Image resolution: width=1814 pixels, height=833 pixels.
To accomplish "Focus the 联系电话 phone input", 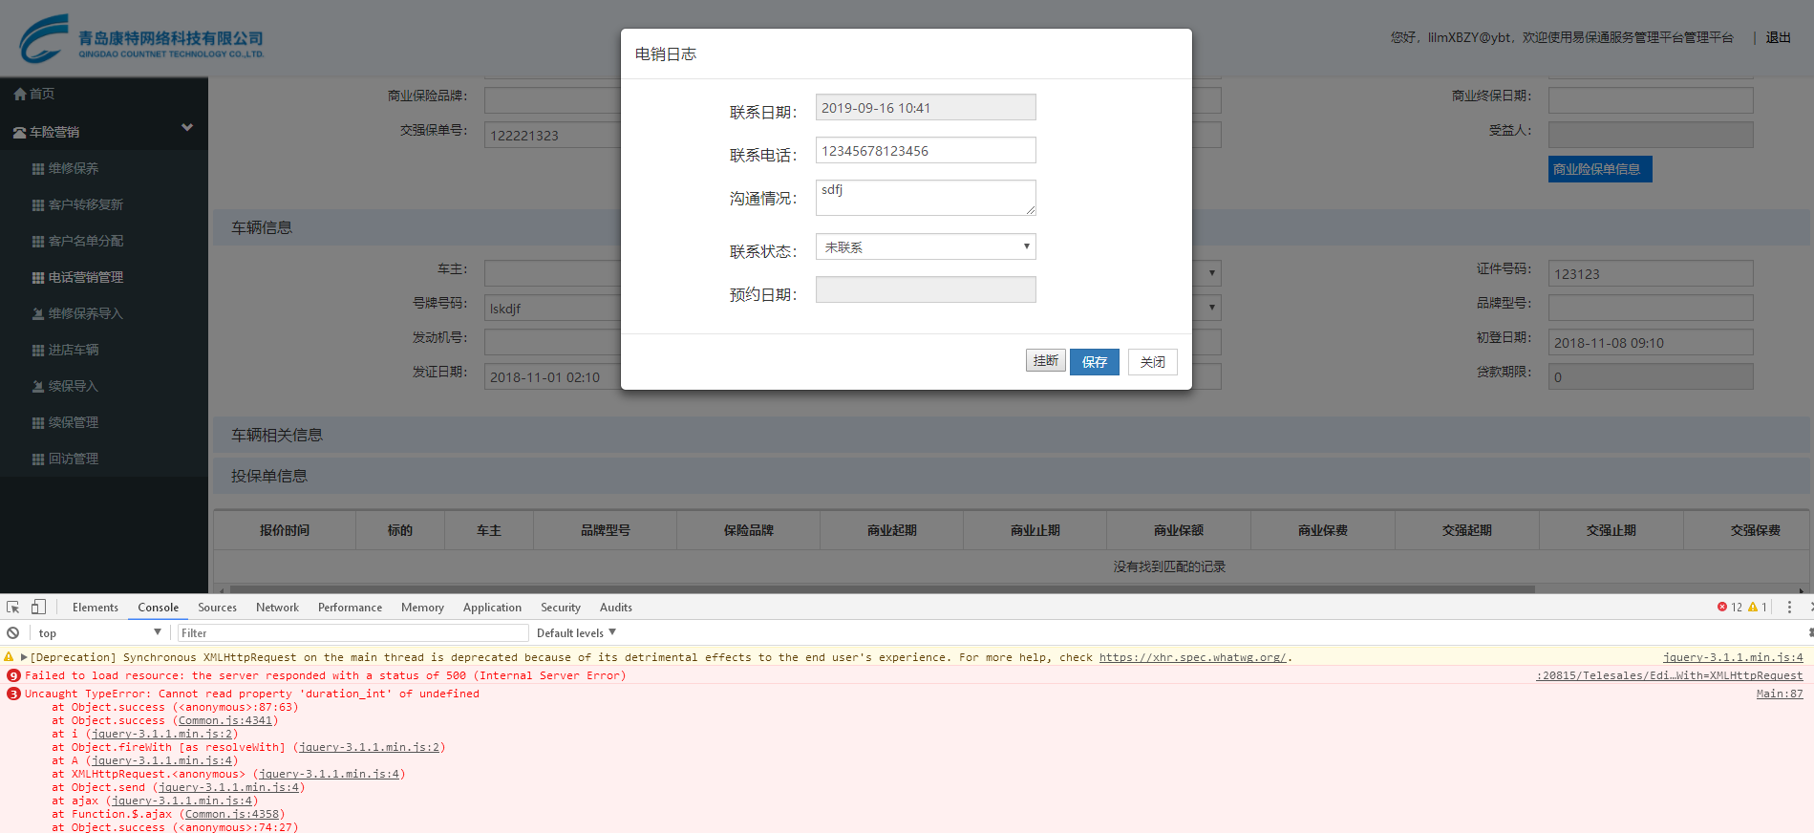I will (x=926, y=150).
